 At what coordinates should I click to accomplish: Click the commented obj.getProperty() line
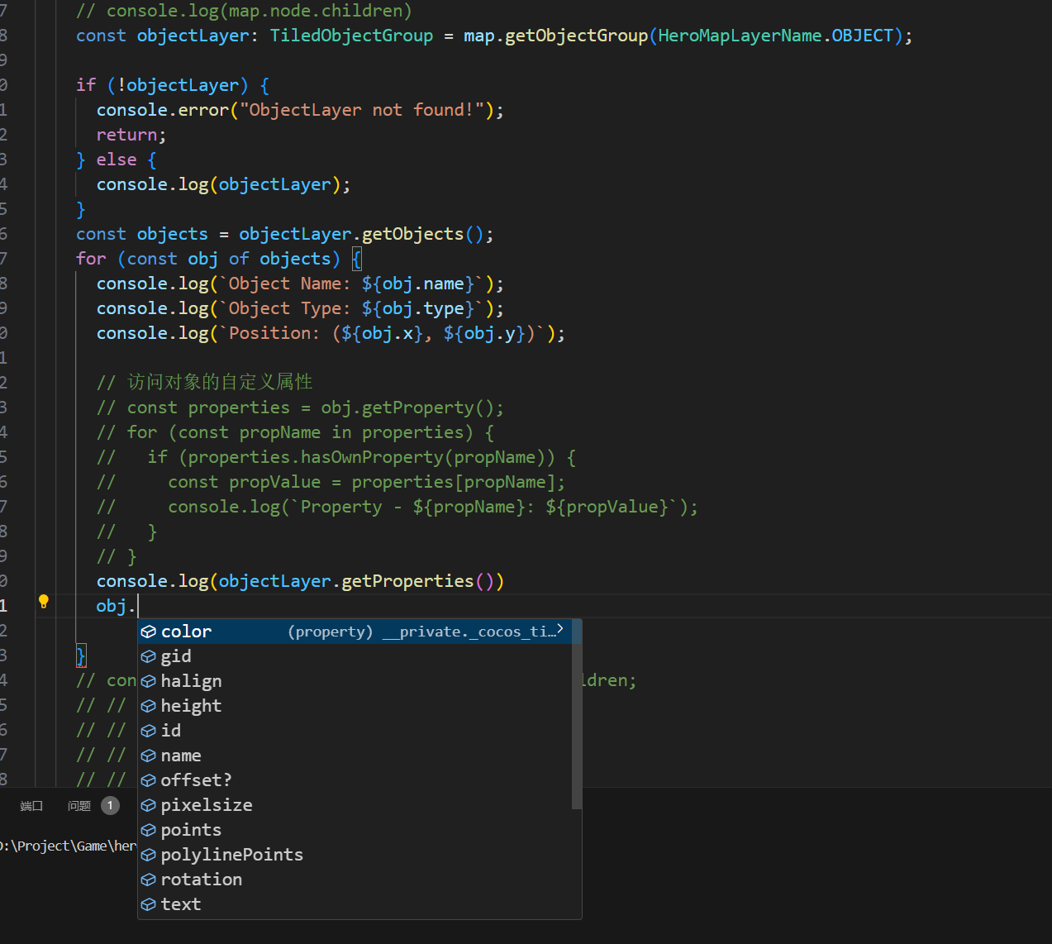coord(300,408)
